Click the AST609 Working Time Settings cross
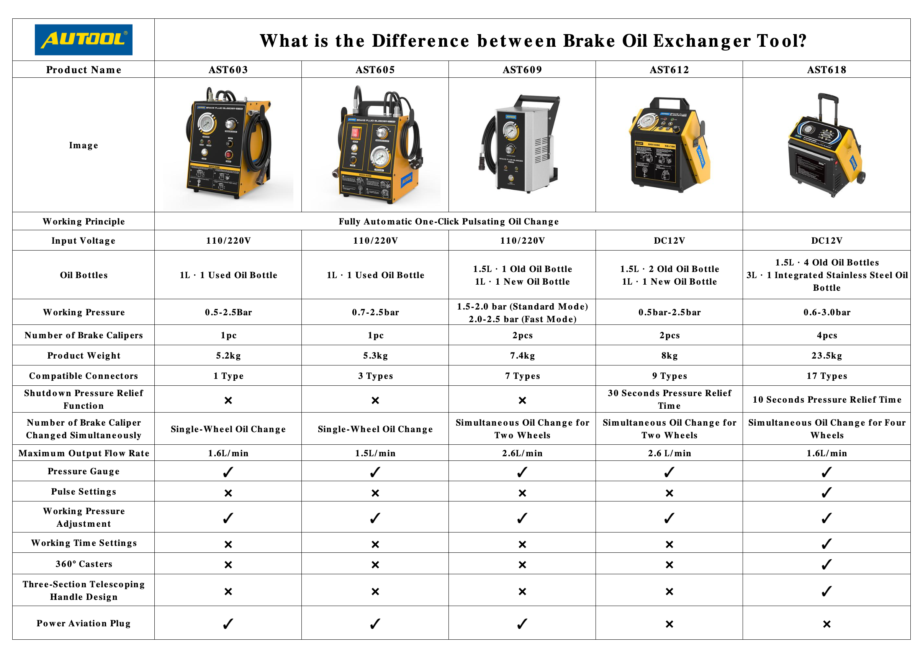The image size is (923, 652). click(x=522, y=544)
